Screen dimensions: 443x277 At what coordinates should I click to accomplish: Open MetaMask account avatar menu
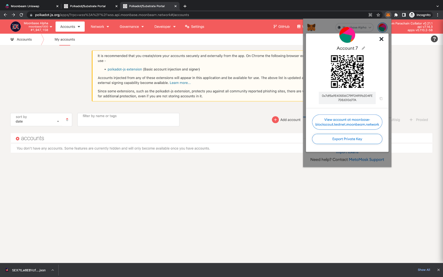point(382,28)
